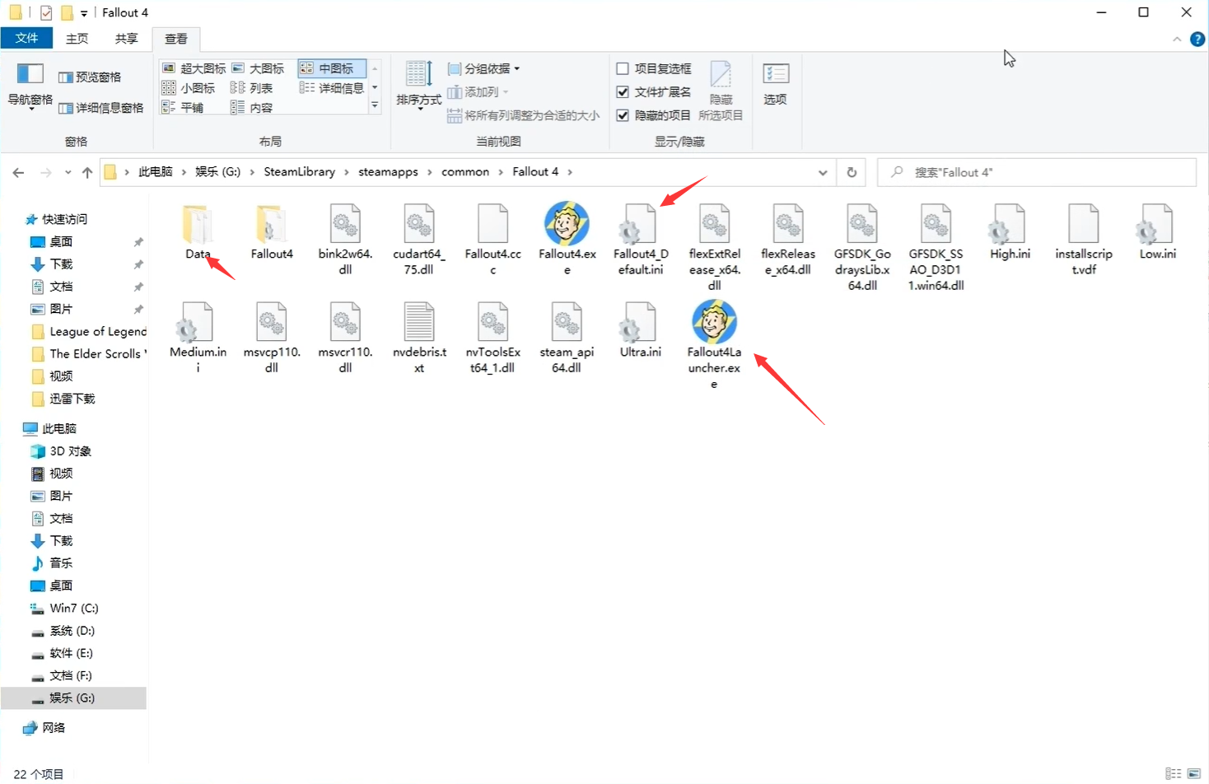Select Fallout4_Default.ini file

[641, 239]
